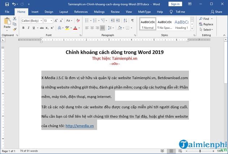Image resolution: width=228 pixels, height=154 pixels.
Task: Click the Ribbon Display Options icon
Action: (190, 4)
